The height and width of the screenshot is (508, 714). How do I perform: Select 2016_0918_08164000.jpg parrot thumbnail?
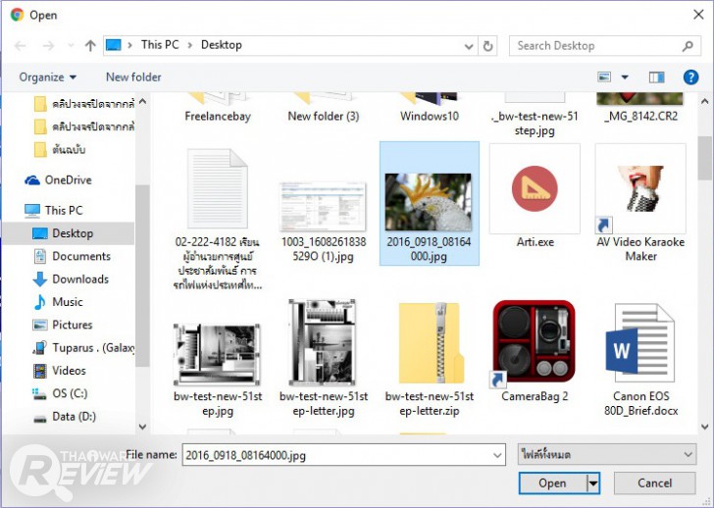point(429,203)
